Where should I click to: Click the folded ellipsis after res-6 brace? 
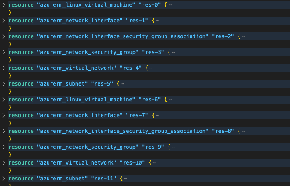170,100
